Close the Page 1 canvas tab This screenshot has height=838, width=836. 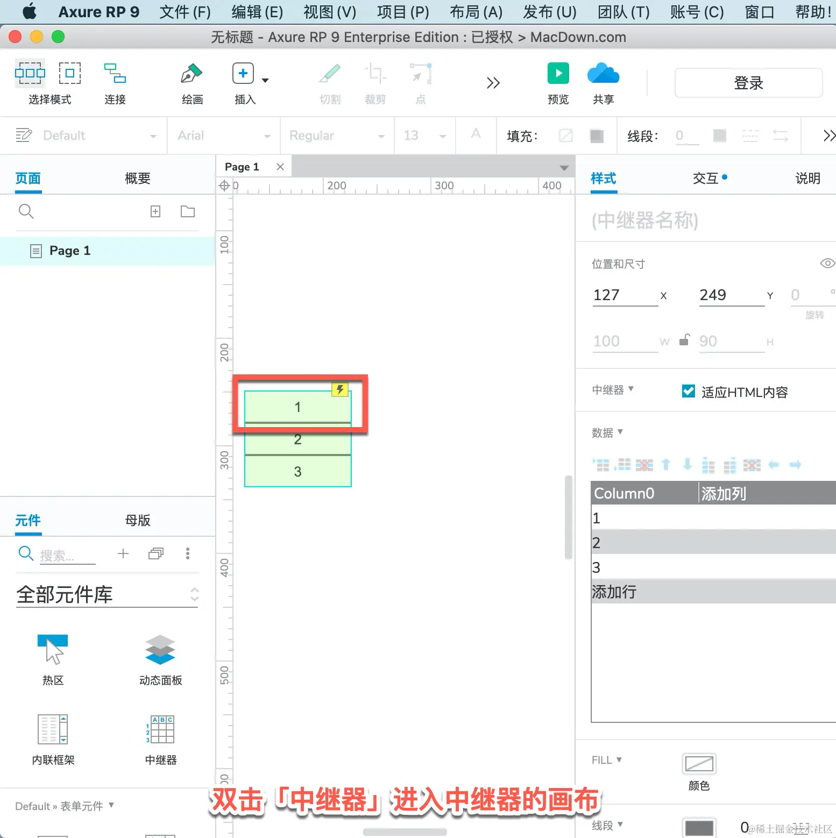point(280,167)
